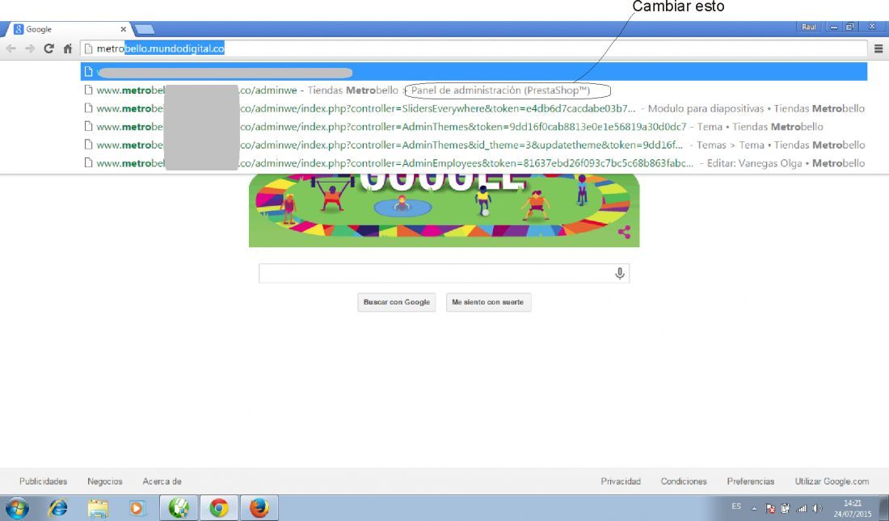Viewport: 889px width, 521px height.
Task: Close the Google tab
Action: (x=123, y=29)
